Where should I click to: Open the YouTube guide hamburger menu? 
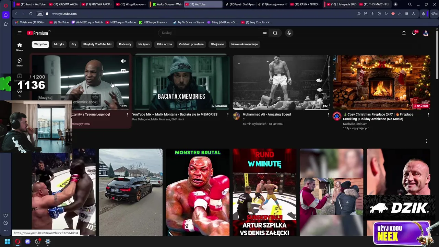tap(20, 33)
